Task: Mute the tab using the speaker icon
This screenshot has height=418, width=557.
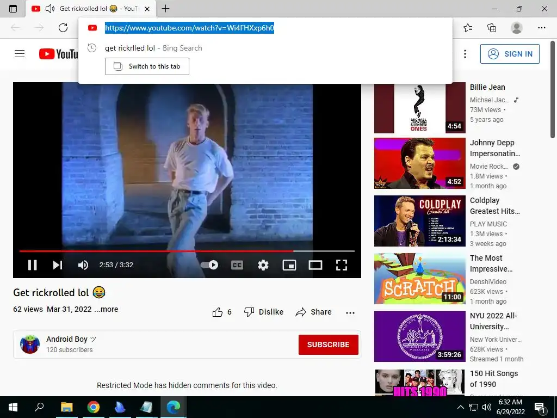Action: [x=50, y=9]
